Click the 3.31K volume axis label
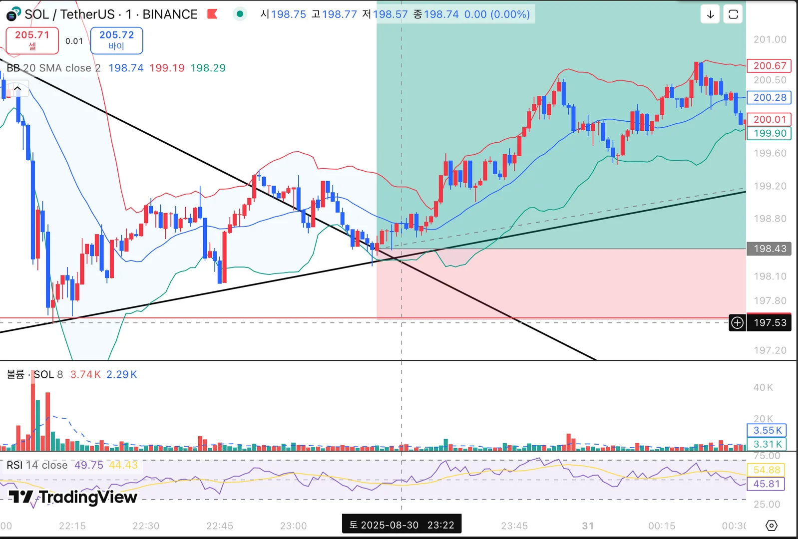 coord(767,444)
